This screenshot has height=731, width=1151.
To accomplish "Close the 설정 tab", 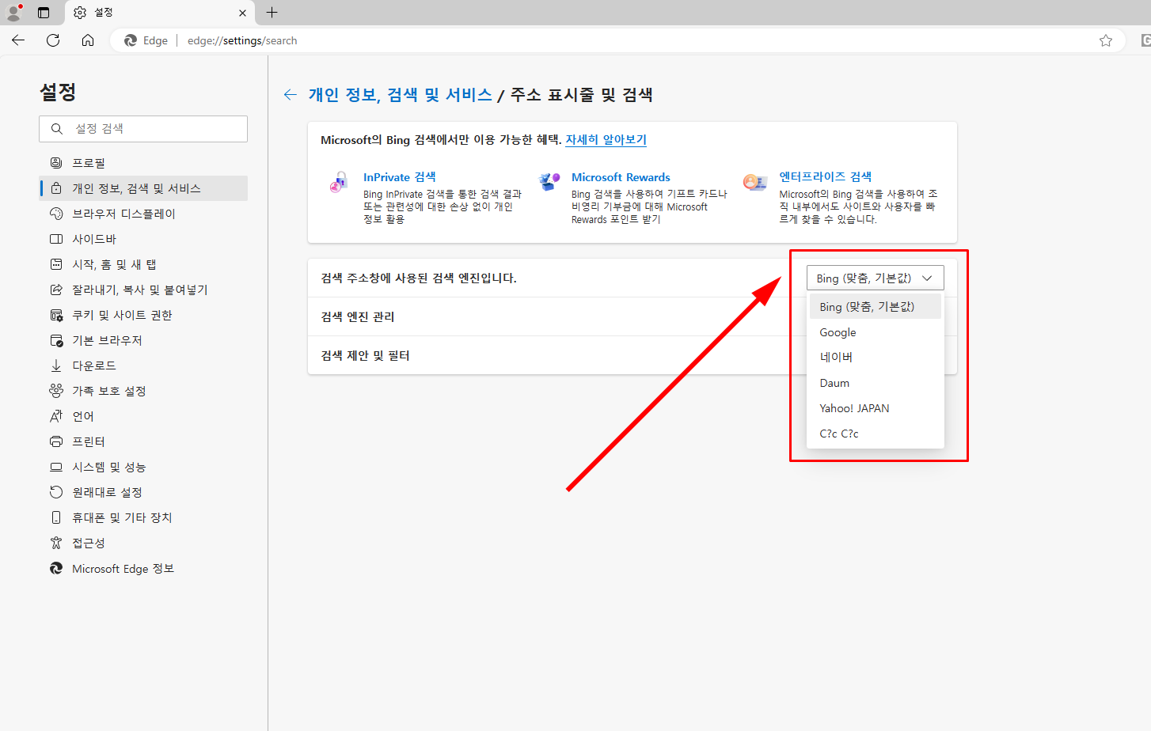I will click(x=242, y=13).
